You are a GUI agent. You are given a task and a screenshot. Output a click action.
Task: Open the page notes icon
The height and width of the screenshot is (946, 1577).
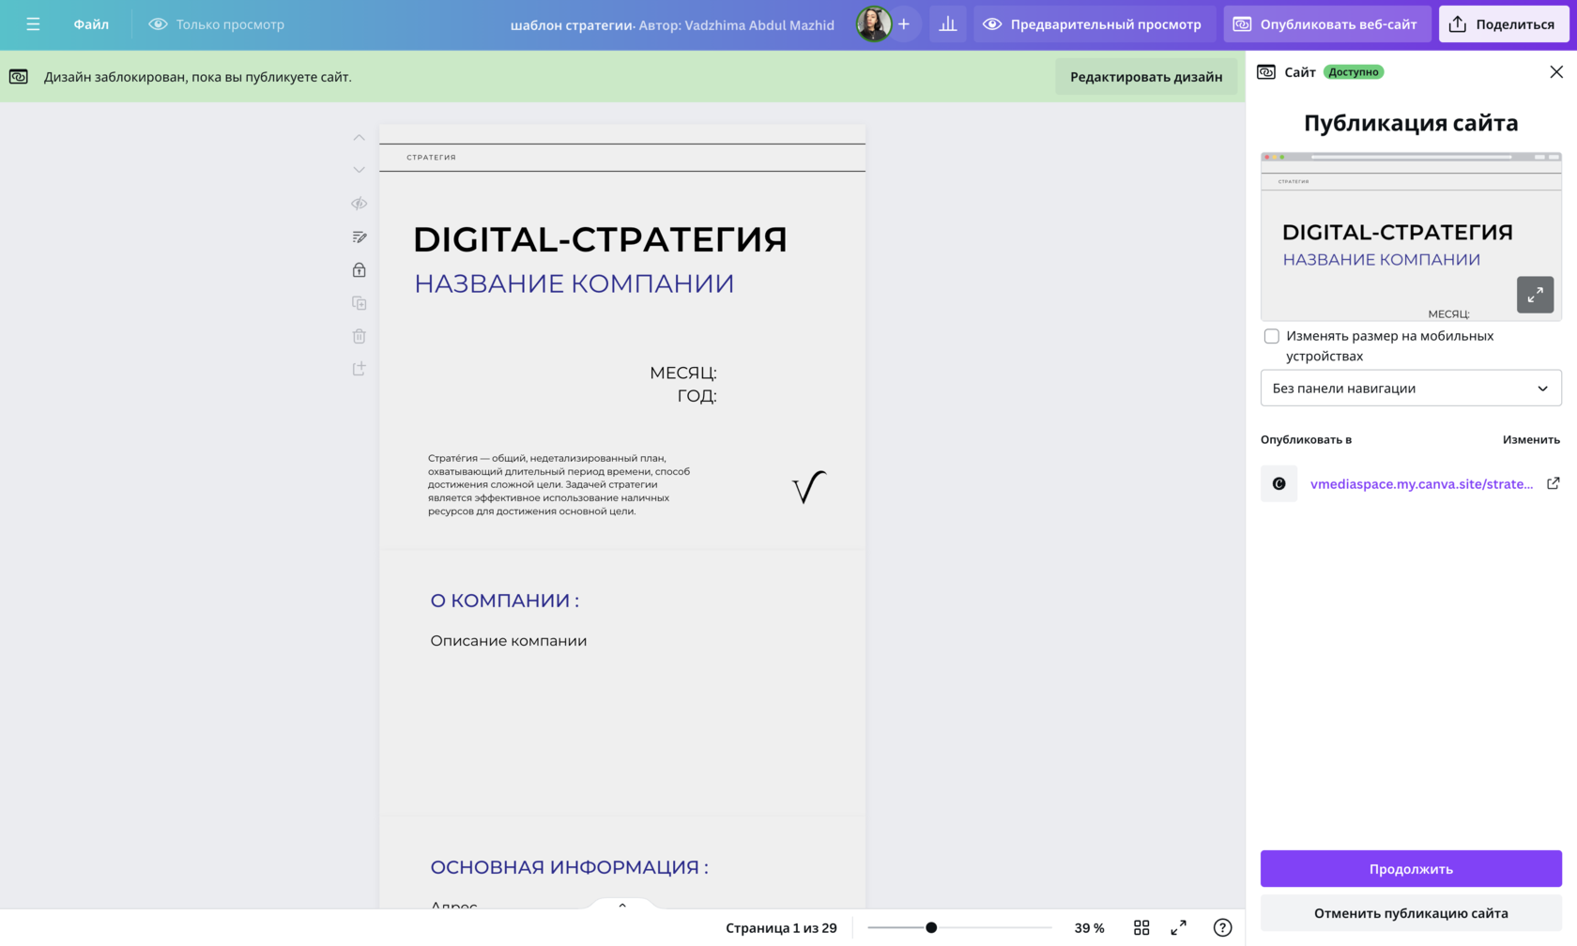pyautogui.click(x=359, y=237)
